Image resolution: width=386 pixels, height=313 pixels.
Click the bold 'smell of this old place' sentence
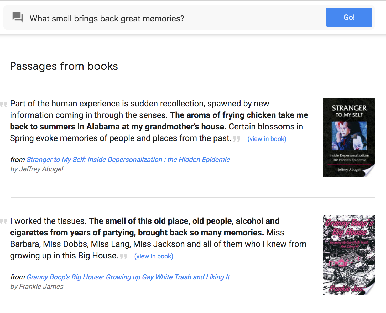pyautogui.click(x=145, y=227)
